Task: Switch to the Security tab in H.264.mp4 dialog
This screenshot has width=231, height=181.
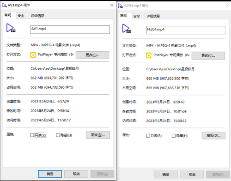Action: coord(137,16)
